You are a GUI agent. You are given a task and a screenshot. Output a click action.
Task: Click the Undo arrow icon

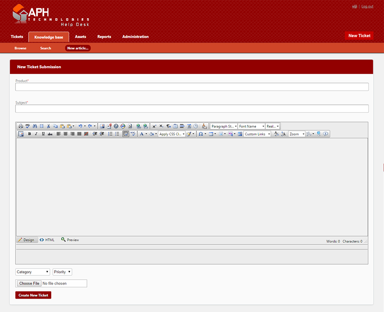80,126
